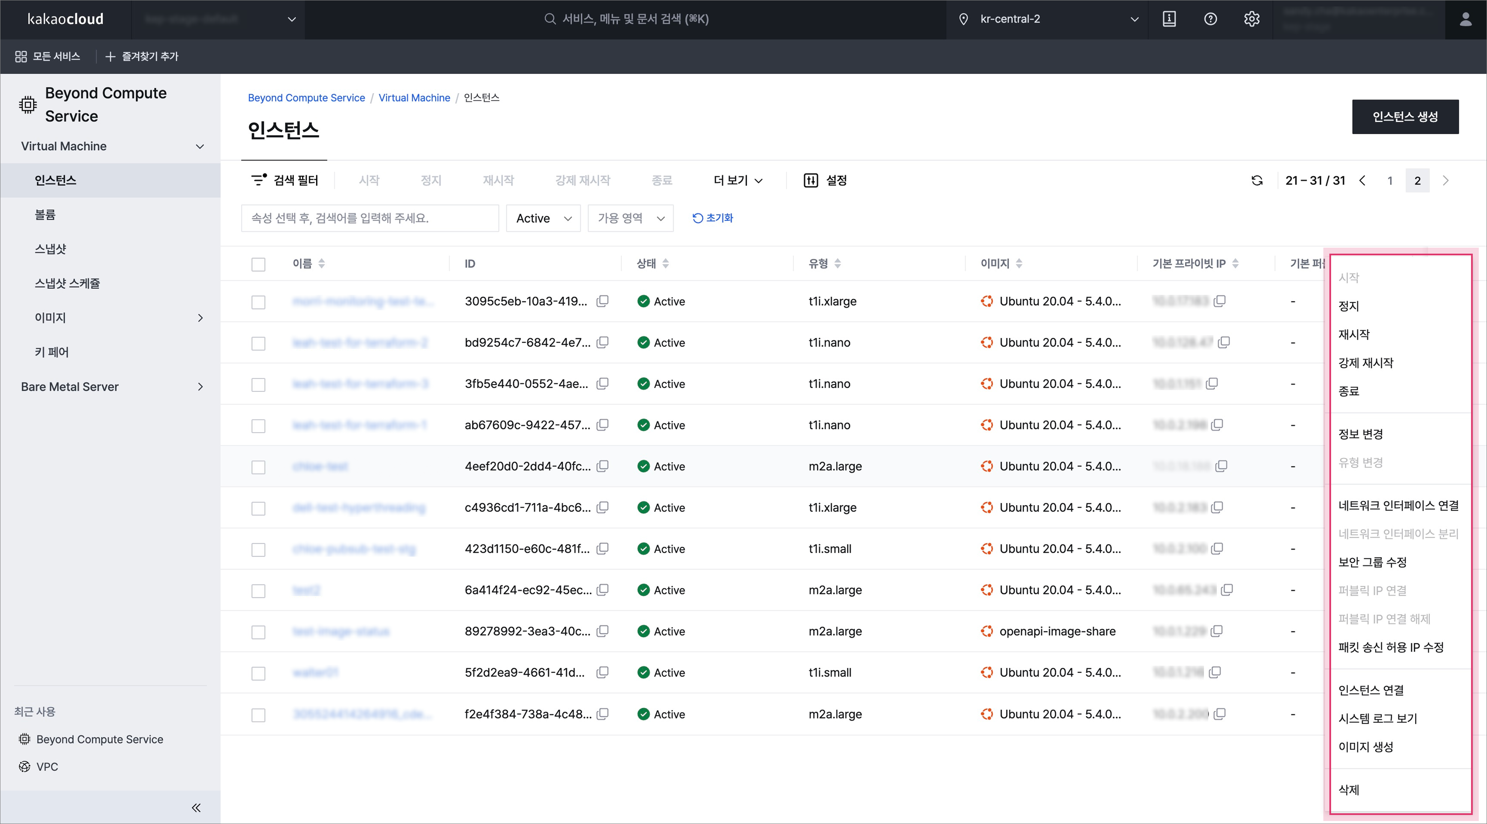Image resolution: width=1487 pixels, height=824 pixels.
Task: Open the gear settings icon in header
Action: (x=1251, y=19)
